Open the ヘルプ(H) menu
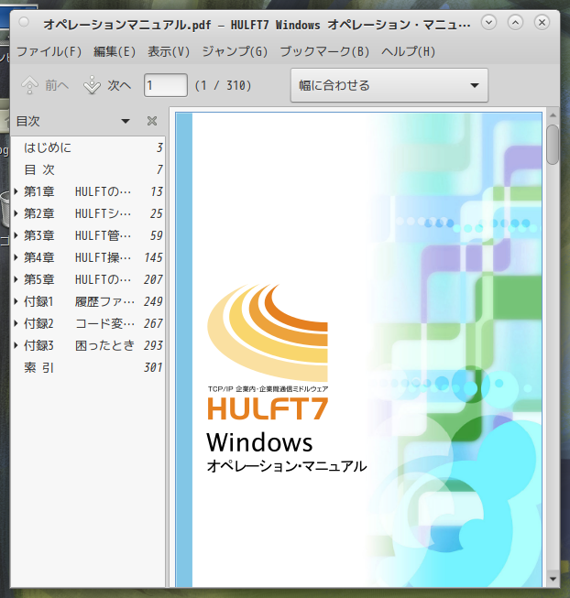 pos(408,51)
